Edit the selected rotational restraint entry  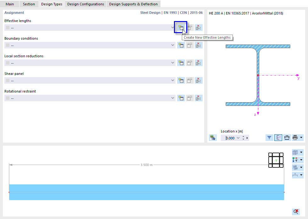tap(190, 98)
